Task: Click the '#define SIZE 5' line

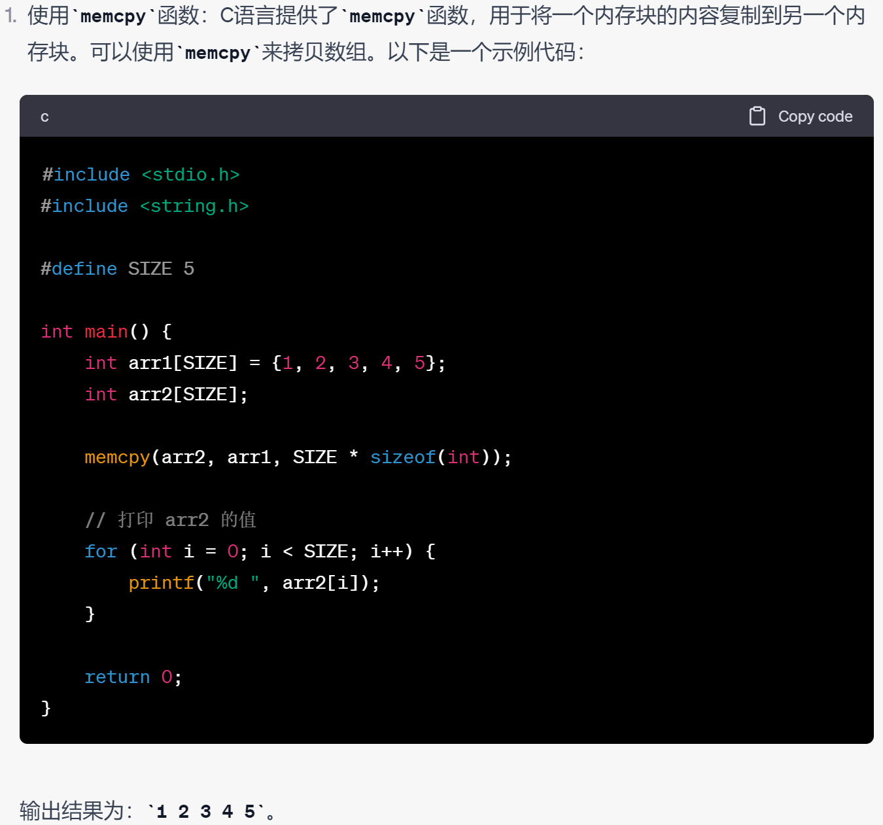Action: point(118,269)
